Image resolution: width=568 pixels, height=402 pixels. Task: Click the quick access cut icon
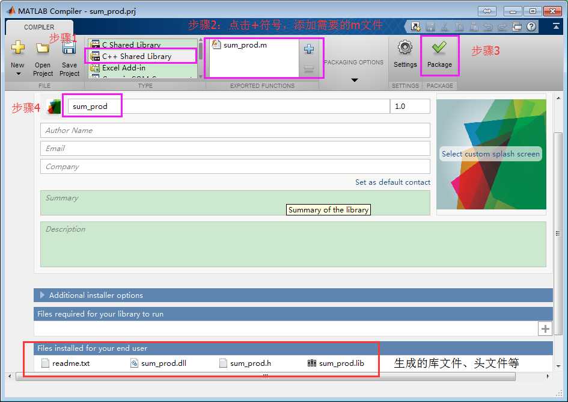tap(445, 26)
